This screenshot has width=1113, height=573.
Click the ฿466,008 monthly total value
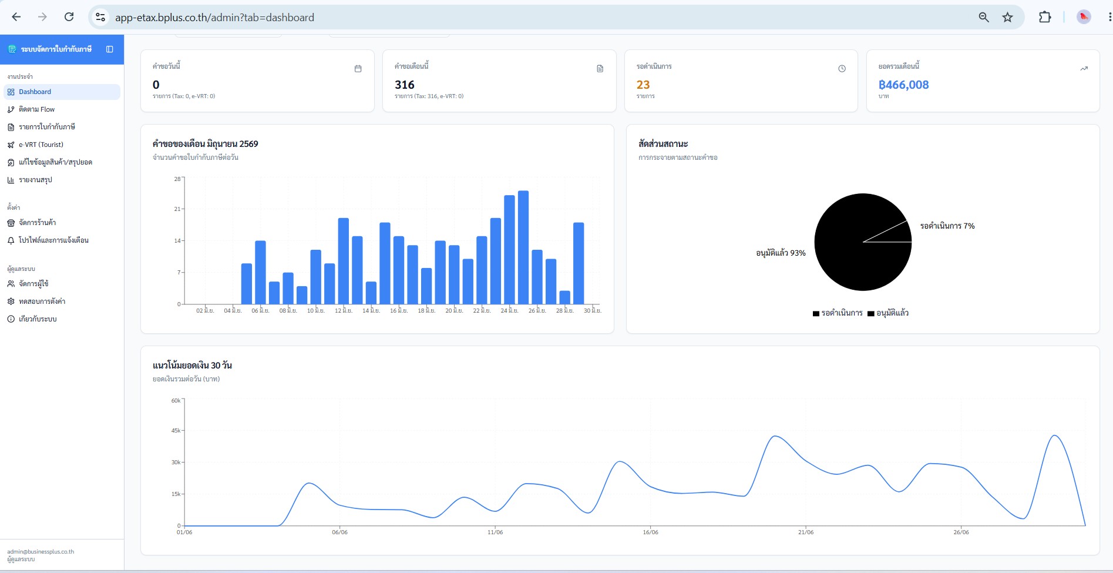[x=903, y=85]
